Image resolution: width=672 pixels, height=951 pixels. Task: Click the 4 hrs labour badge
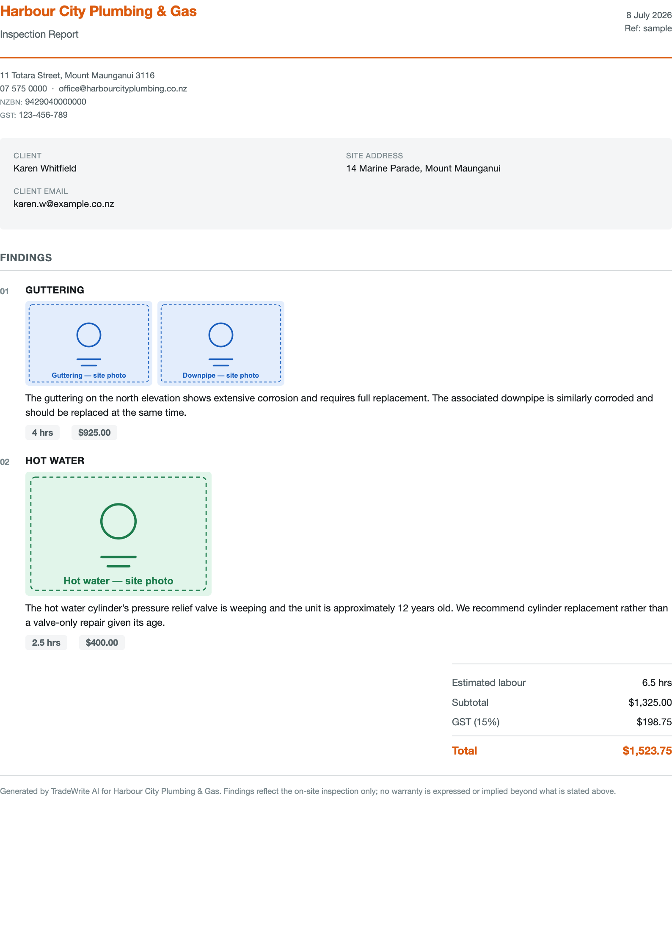pos(42,432)
